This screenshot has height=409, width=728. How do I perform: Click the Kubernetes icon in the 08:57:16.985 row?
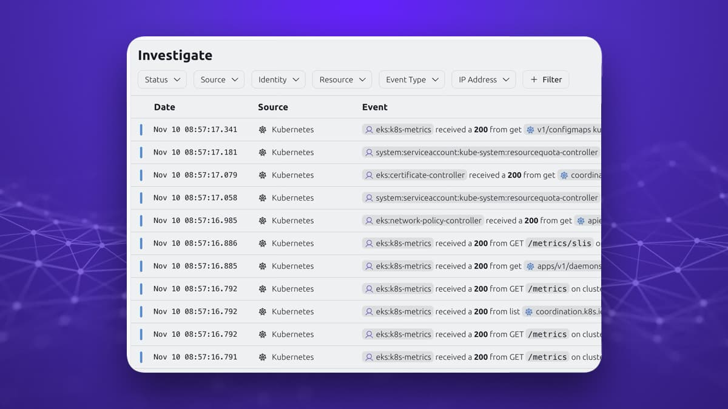(263, 221)
